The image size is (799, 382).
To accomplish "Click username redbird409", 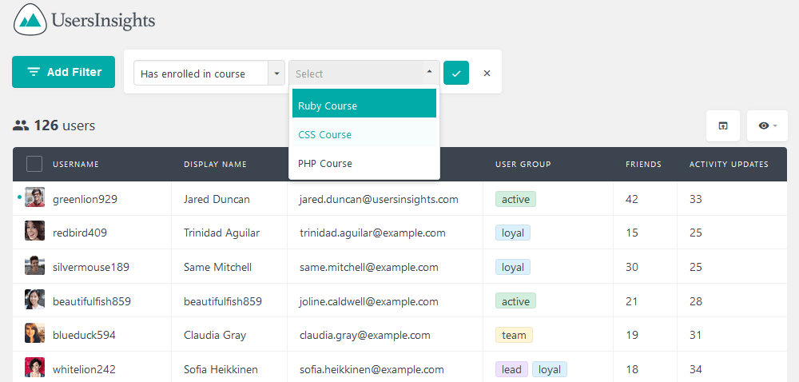I will coord(80,233).
